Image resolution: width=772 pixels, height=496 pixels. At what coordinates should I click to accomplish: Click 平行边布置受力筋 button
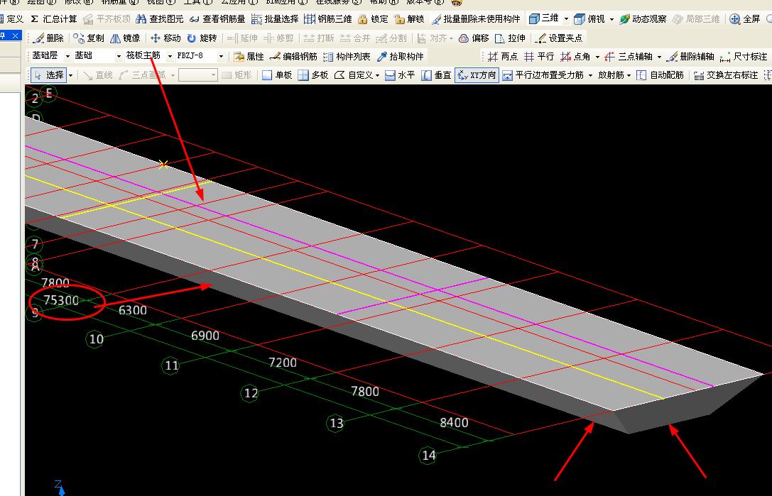[543, 75]
